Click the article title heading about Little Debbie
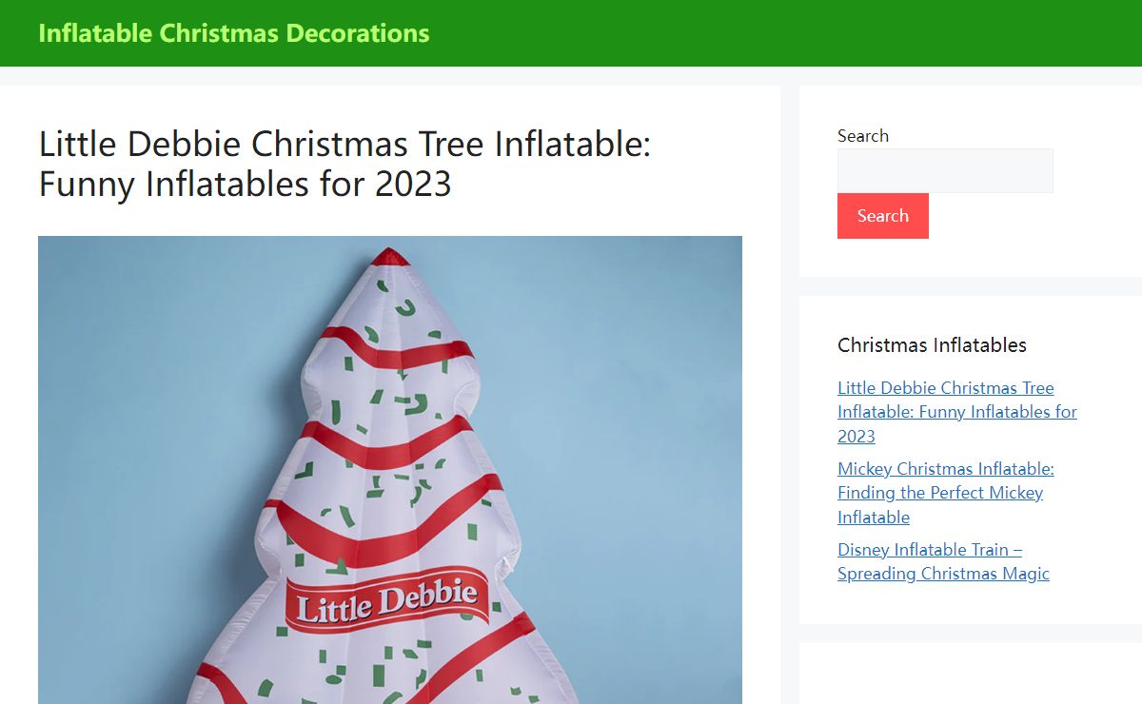The height and width of the screenshot is (704, 1142). point(345,164)
